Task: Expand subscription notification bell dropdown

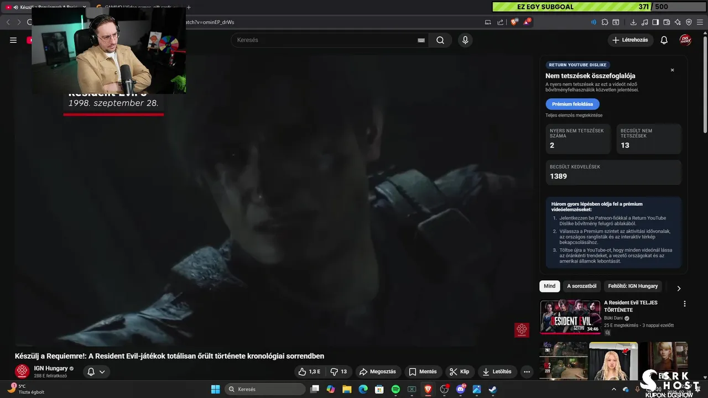Action: 96,371
